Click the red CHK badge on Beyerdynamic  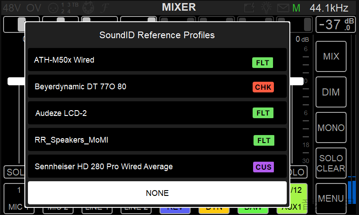click(x=263, y=87)
